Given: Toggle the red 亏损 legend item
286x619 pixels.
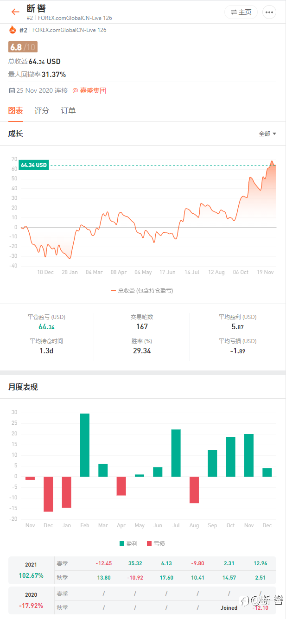Looking at the screenshot, I should [155, 543].
